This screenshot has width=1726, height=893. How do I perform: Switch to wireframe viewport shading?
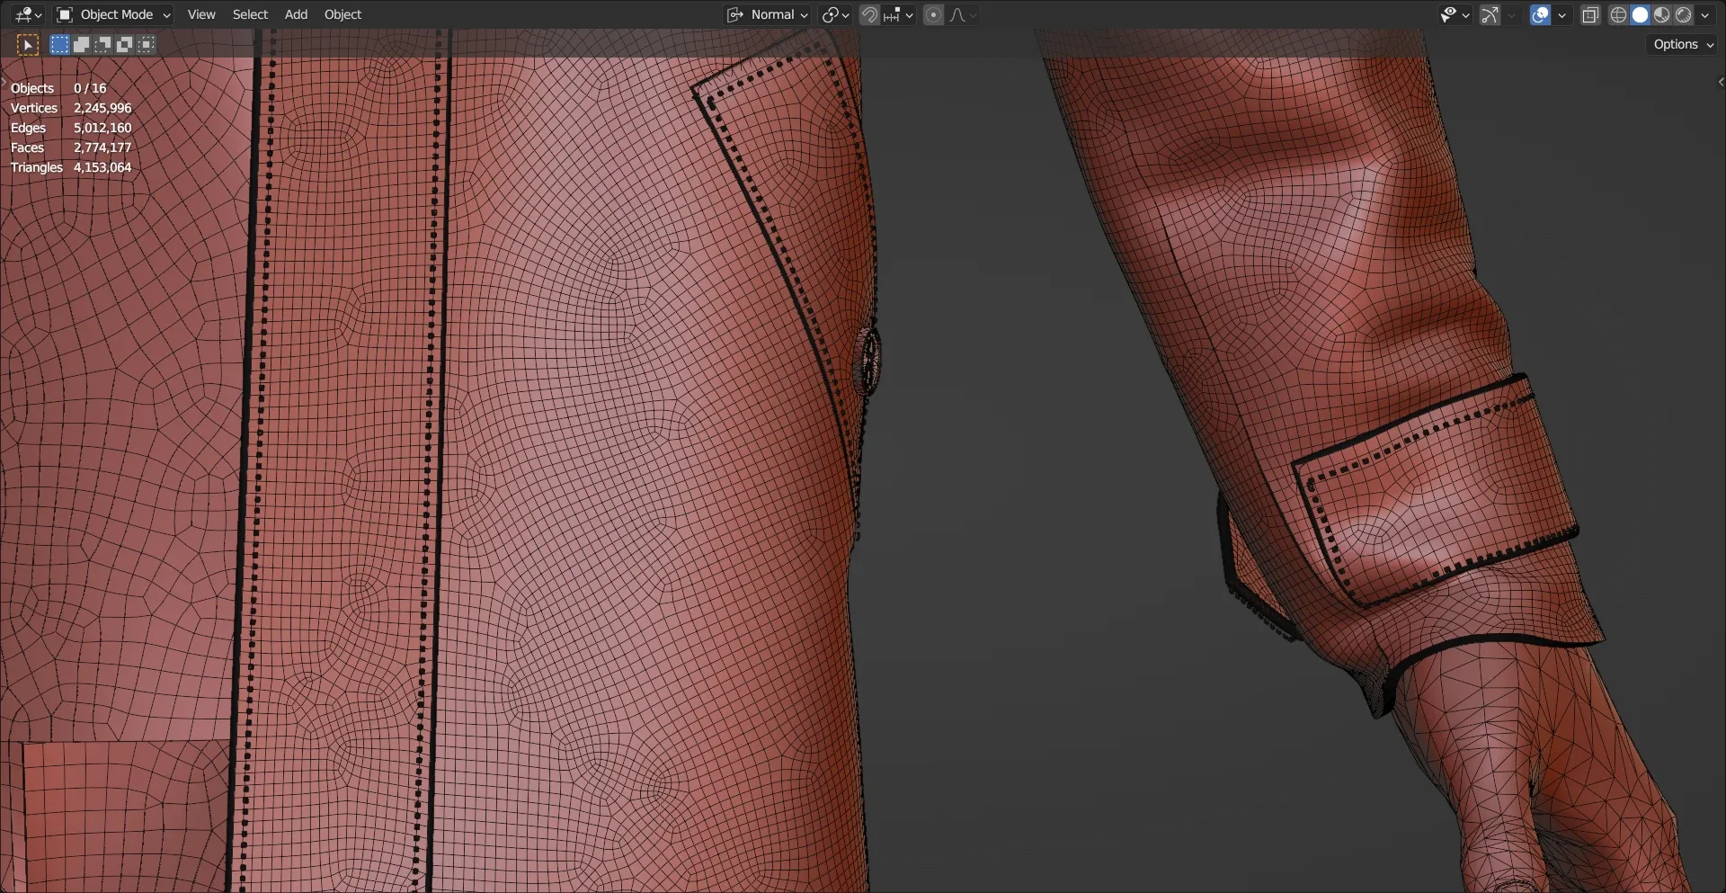pos(1618,14)
